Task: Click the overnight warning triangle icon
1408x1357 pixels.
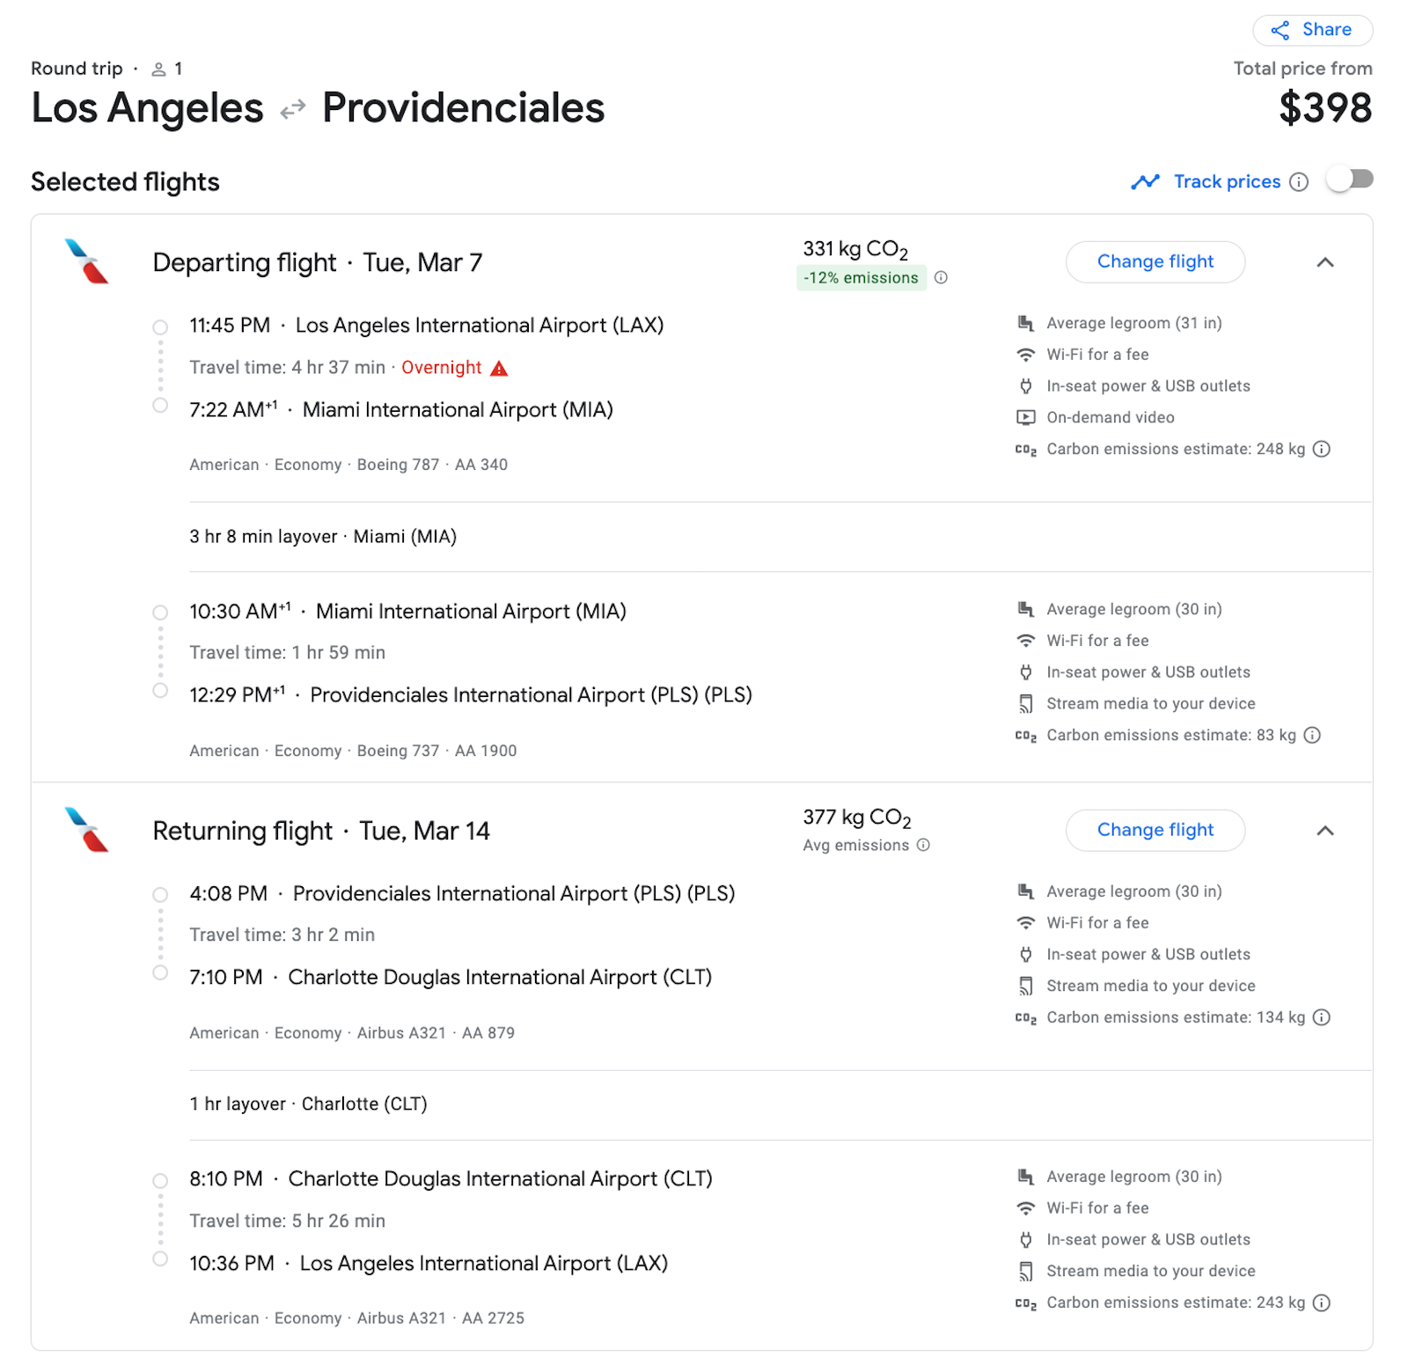Action: point(499,368)
